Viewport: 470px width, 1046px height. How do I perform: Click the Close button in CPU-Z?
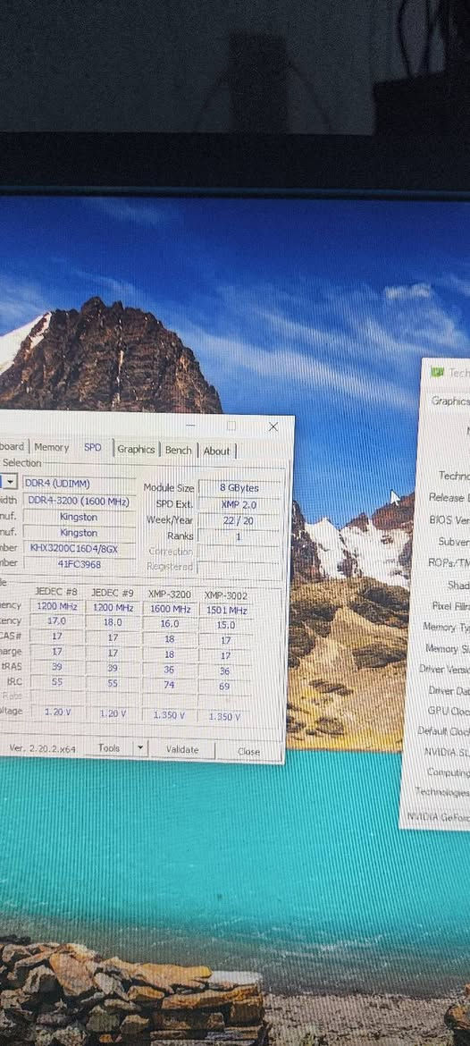(x=248, y=751)
